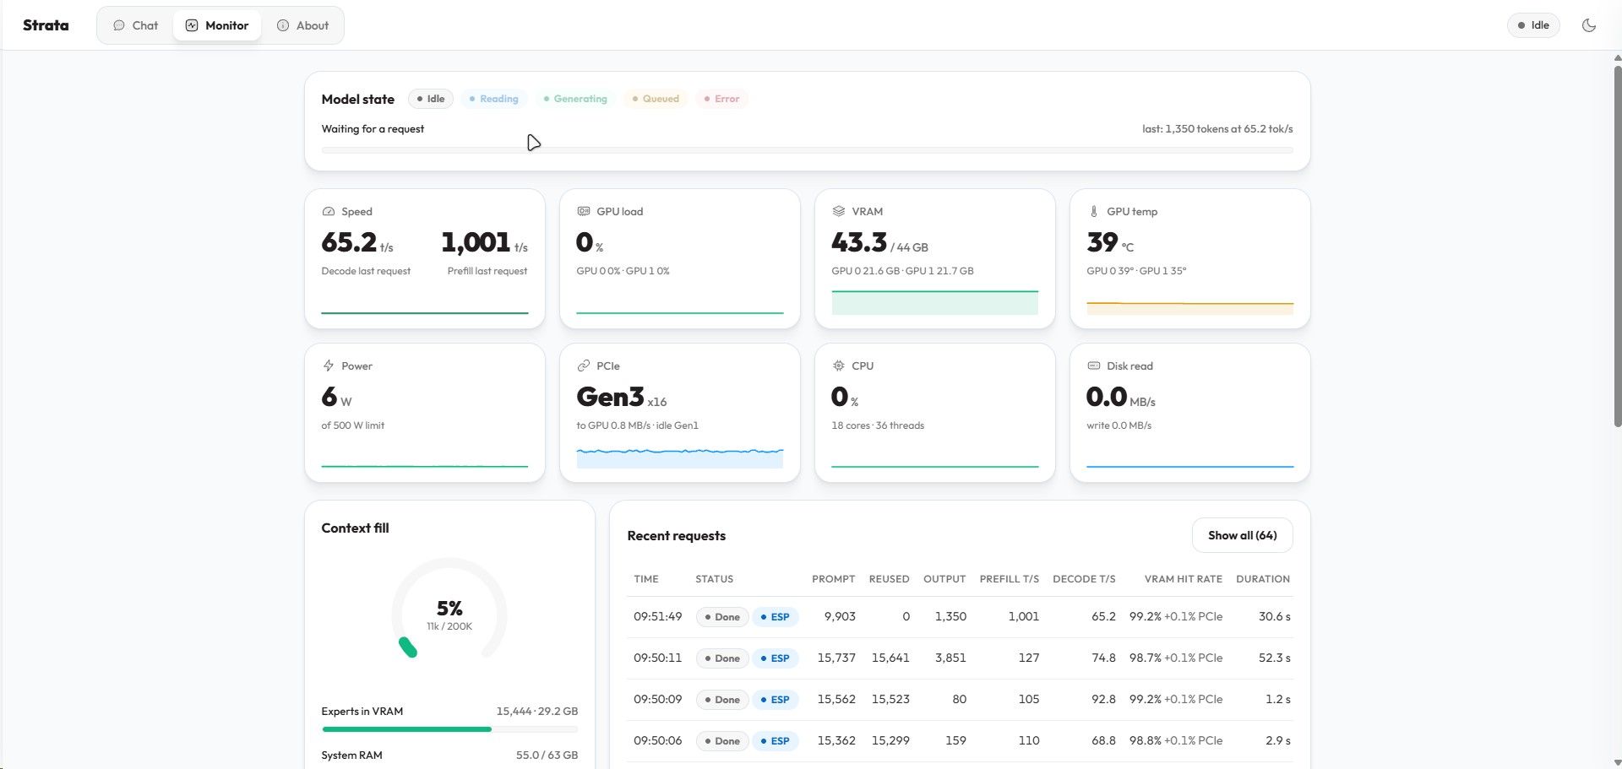Click the Idle status pill in header
This screenshot has width=1622, height=769.
(1533, 25)
